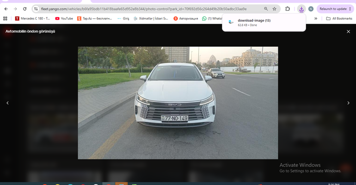Open the All Bookmarks folder
The height and width of the screenshot is (185, 356).
click(x=339, y=18)
